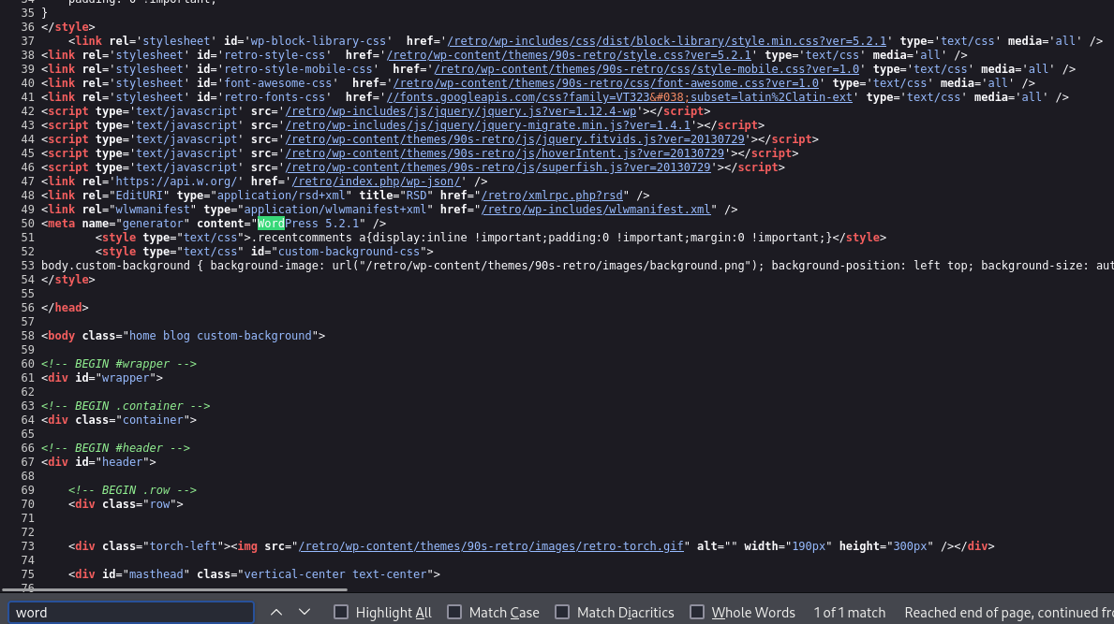Go to the previous find match arrow
The width and height of the screenshot is (1114, 624).
click(x=276, y=612)
